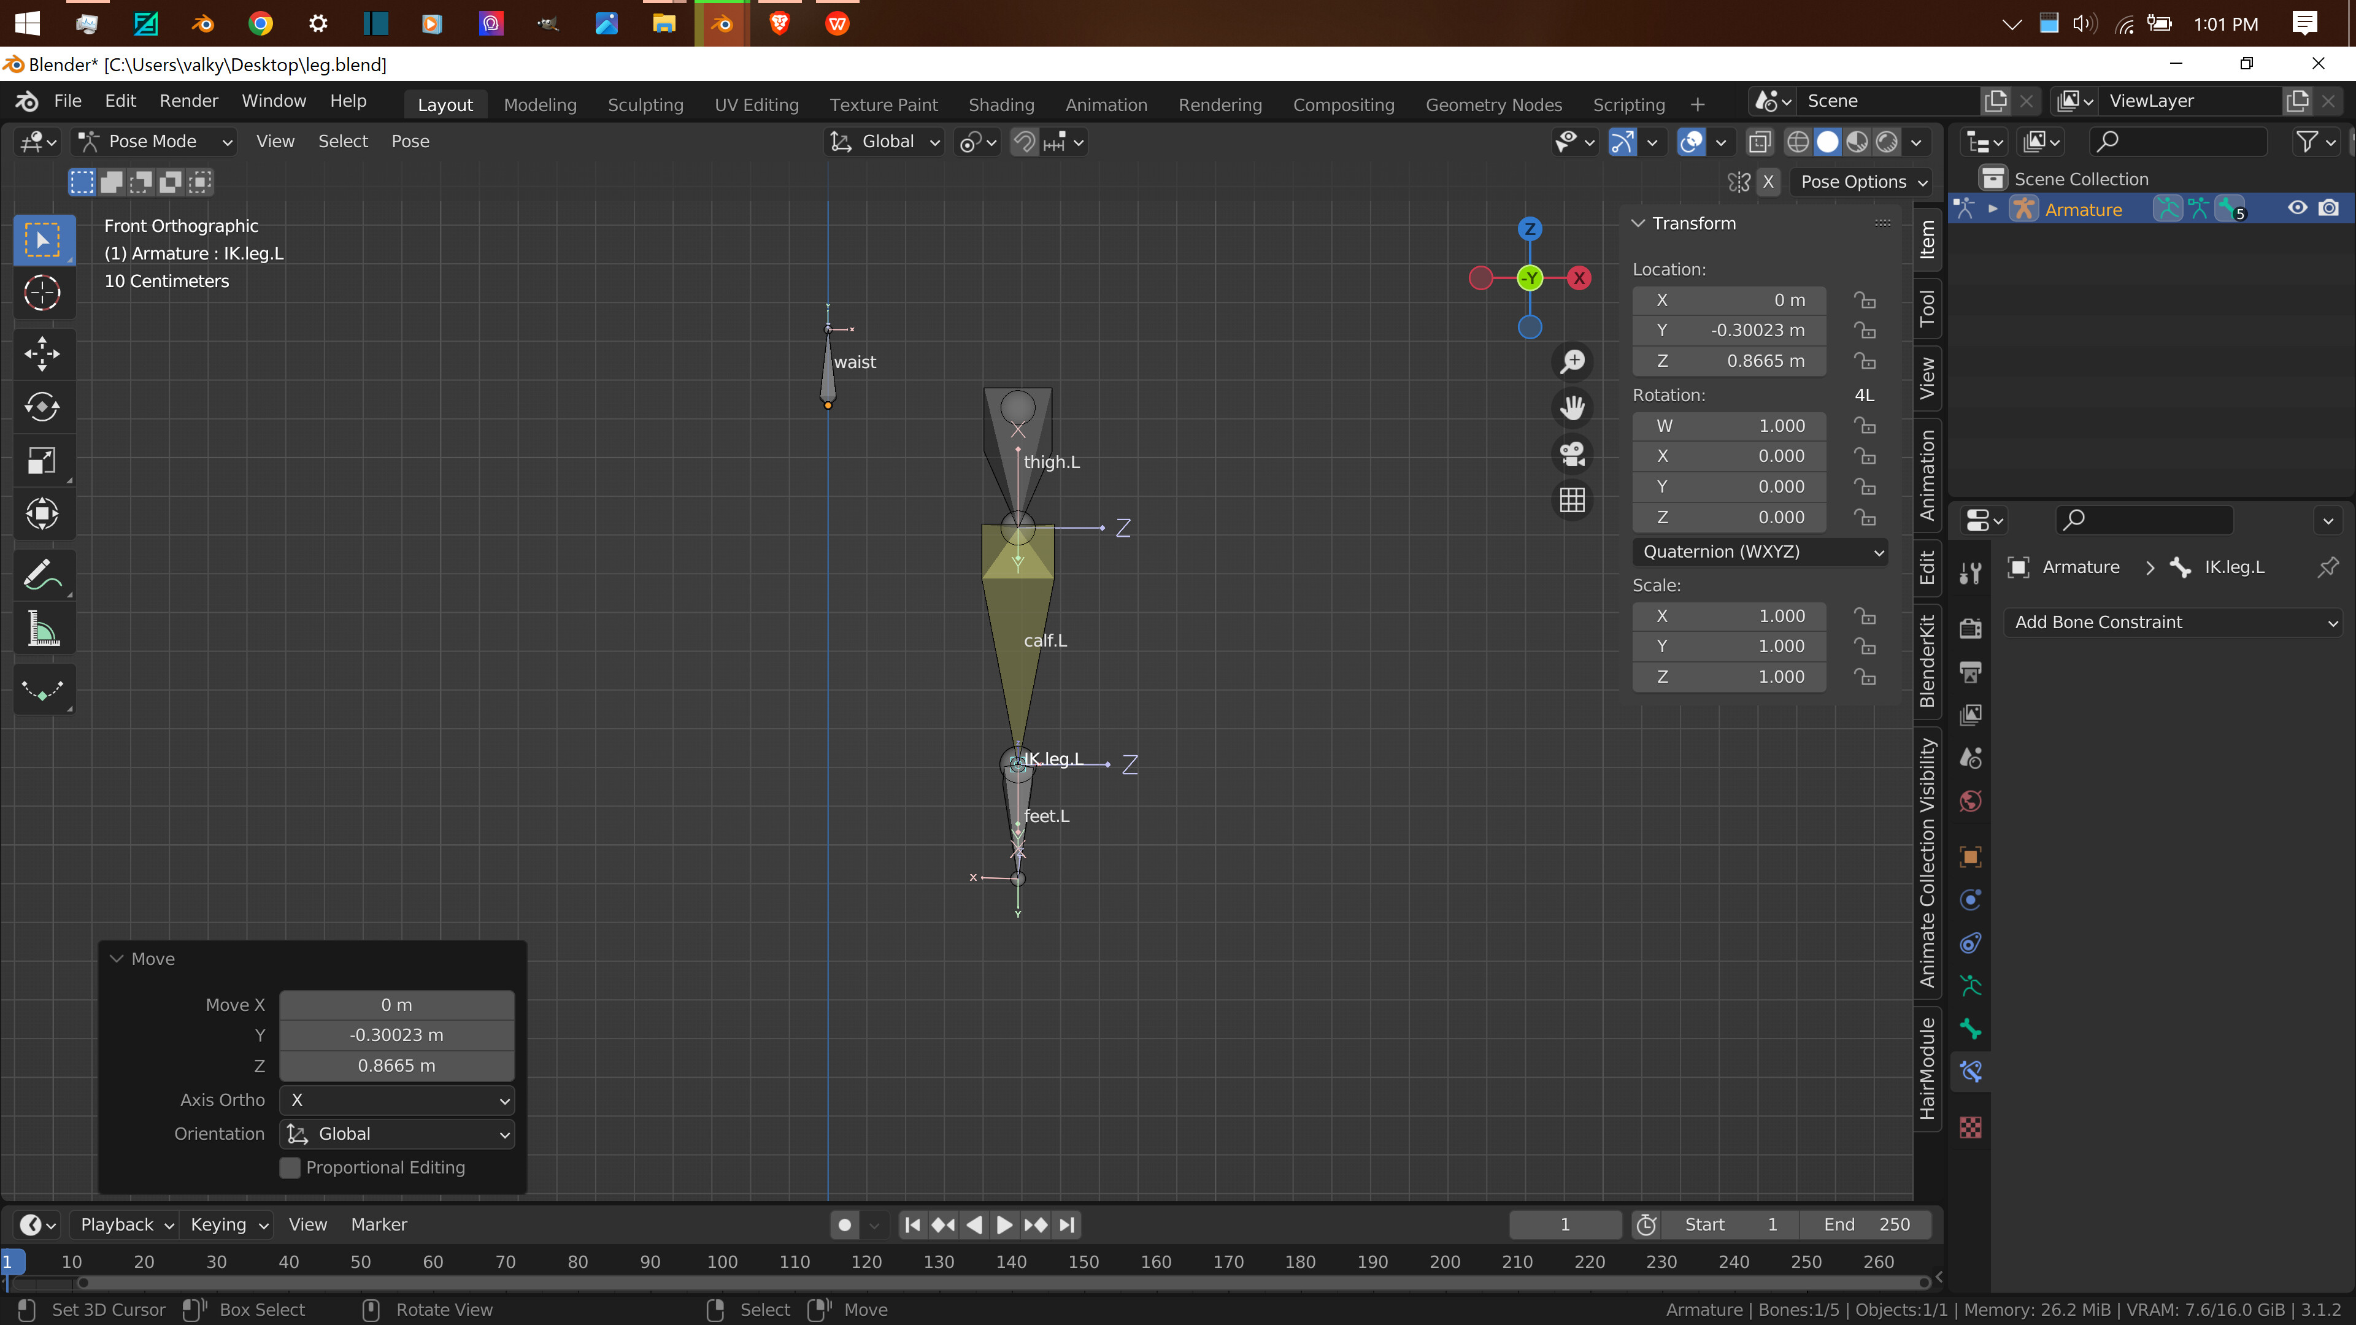Toggle lock on Location X
Screen dimensions: 2356x1325
pyautogui.click(x=1864, y=300)
